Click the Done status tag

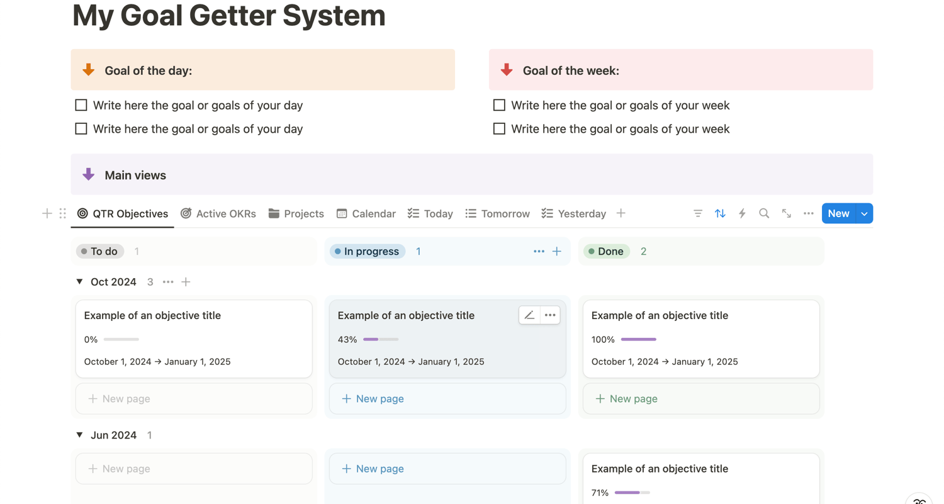click(x=607, y=251)
